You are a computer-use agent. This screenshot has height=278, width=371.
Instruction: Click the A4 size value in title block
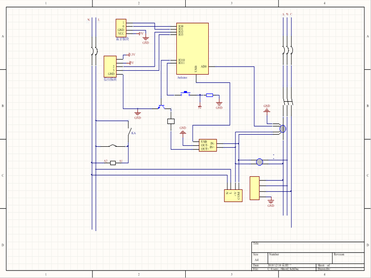(257, 260)
